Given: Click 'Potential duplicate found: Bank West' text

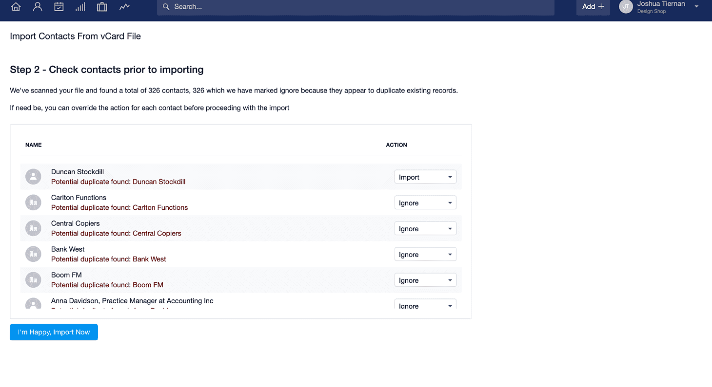Looking at the screenshot, I should pos(109,259).
